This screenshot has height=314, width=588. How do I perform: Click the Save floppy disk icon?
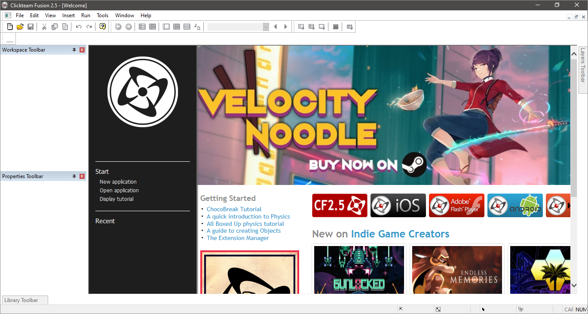[31, 27]
